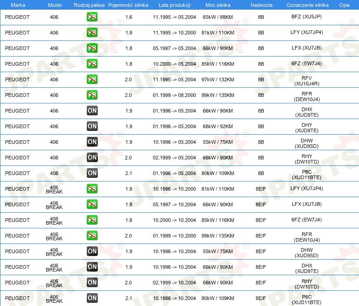359x306 pixels.
Task: Click the 1.9 capacity in the 68kW / 92KM row
Action: (129, 126)
